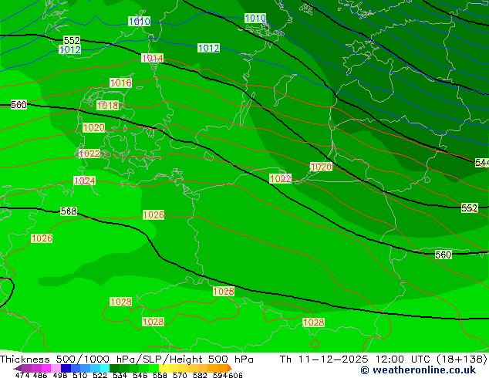Click the cyan legend swatch left of 534
This screenshot has width=489, height=378.
tap(105, 368)
